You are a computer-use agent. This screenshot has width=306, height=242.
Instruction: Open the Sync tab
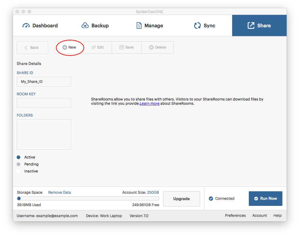point(205,26)
